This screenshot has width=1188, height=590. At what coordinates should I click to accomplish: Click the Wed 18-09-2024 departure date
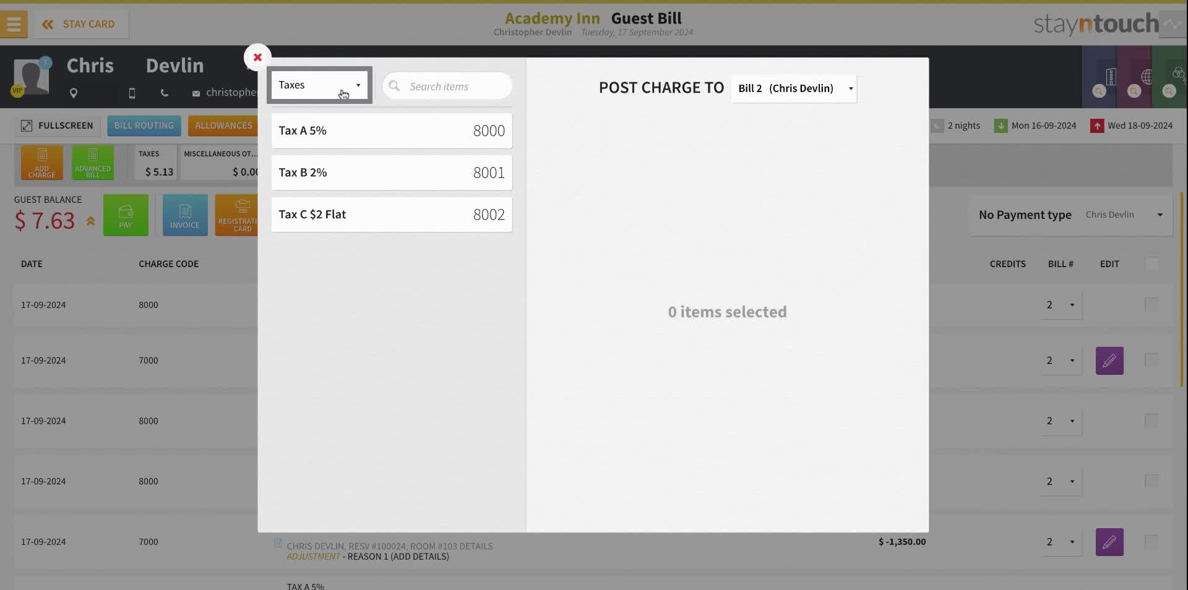point(1140,126)
